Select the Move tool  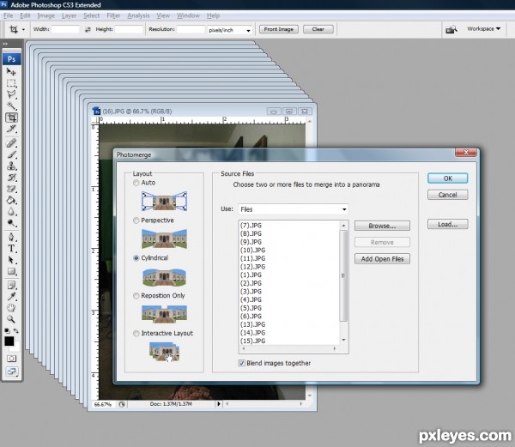[x=11, y=71]
